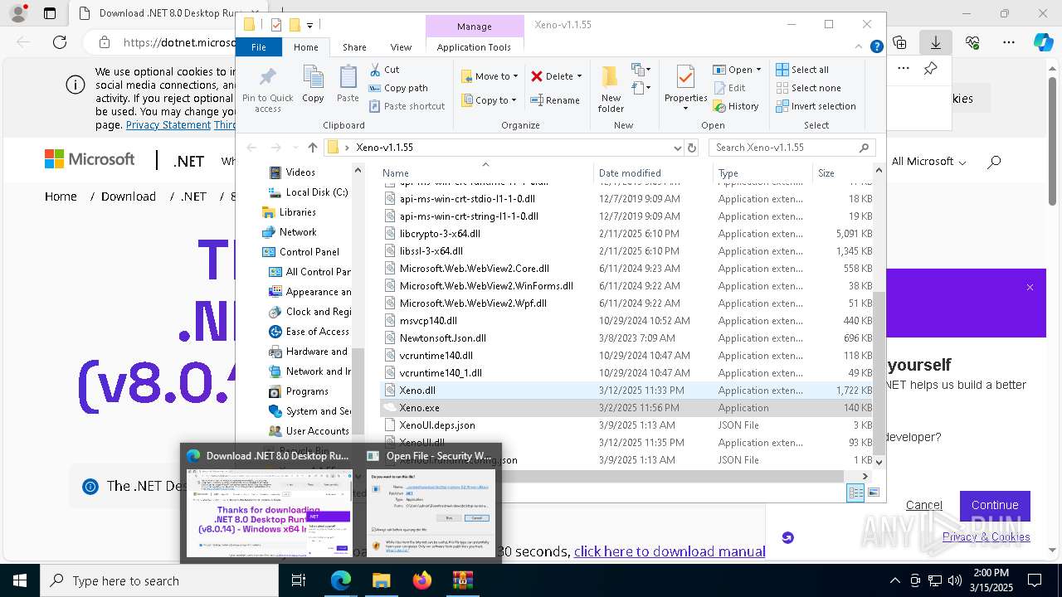This screenshot has width=1062, height=597.
Task: Click Search Xeno-v1.1.55 search box
Action: pyautogui.click(x=792, y=148)
